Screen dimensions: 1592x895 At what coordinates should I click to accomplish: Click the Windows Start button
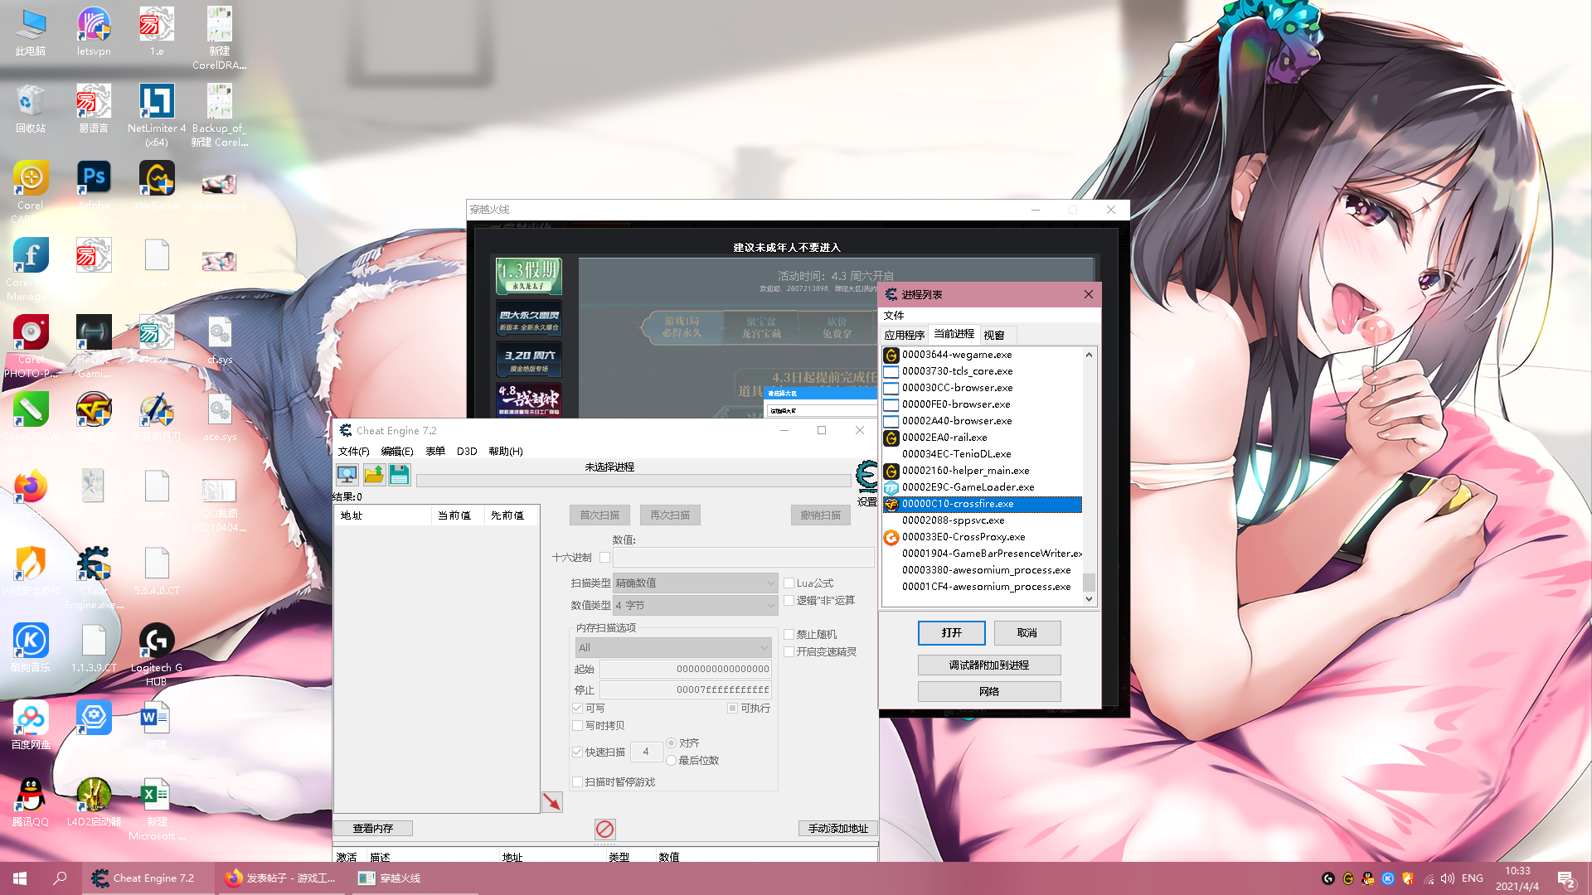tap(20, 878)
